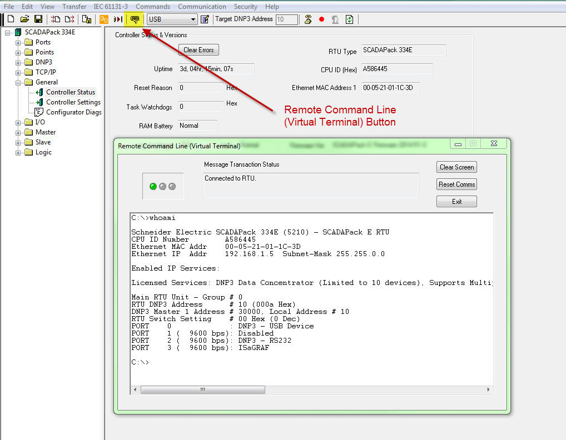The width and height of the screenshot is (566, 440).
Task: Collapse the General folder
Action: click(18, 83)
